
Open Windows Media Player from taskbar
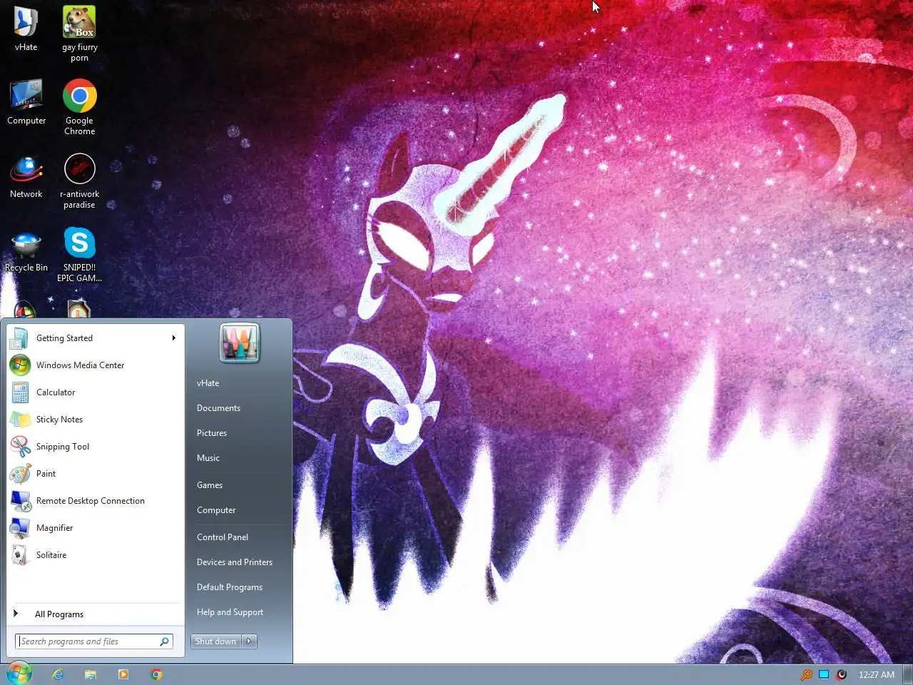pos(123,674)
